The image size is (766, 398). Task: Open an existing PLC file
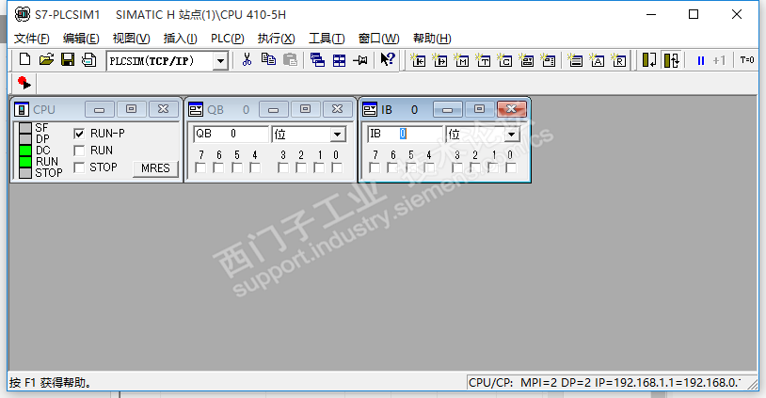point(46,60)
